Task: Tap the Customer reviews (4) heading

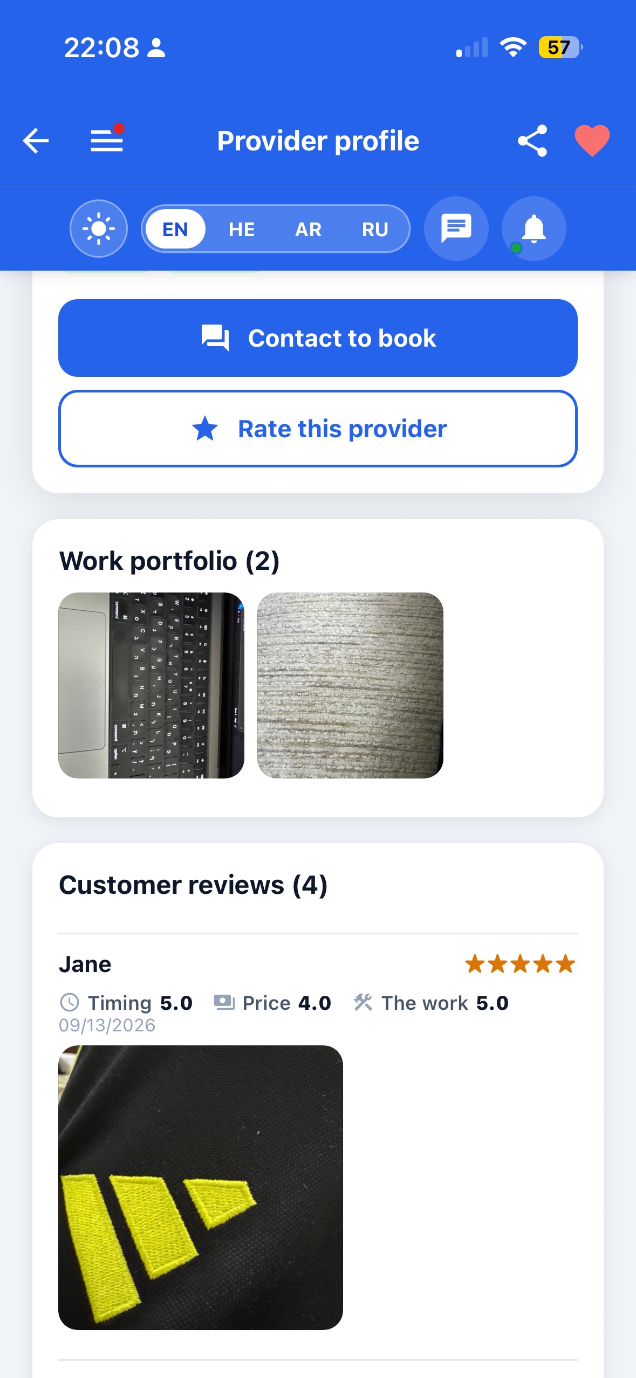Action: 193,885
